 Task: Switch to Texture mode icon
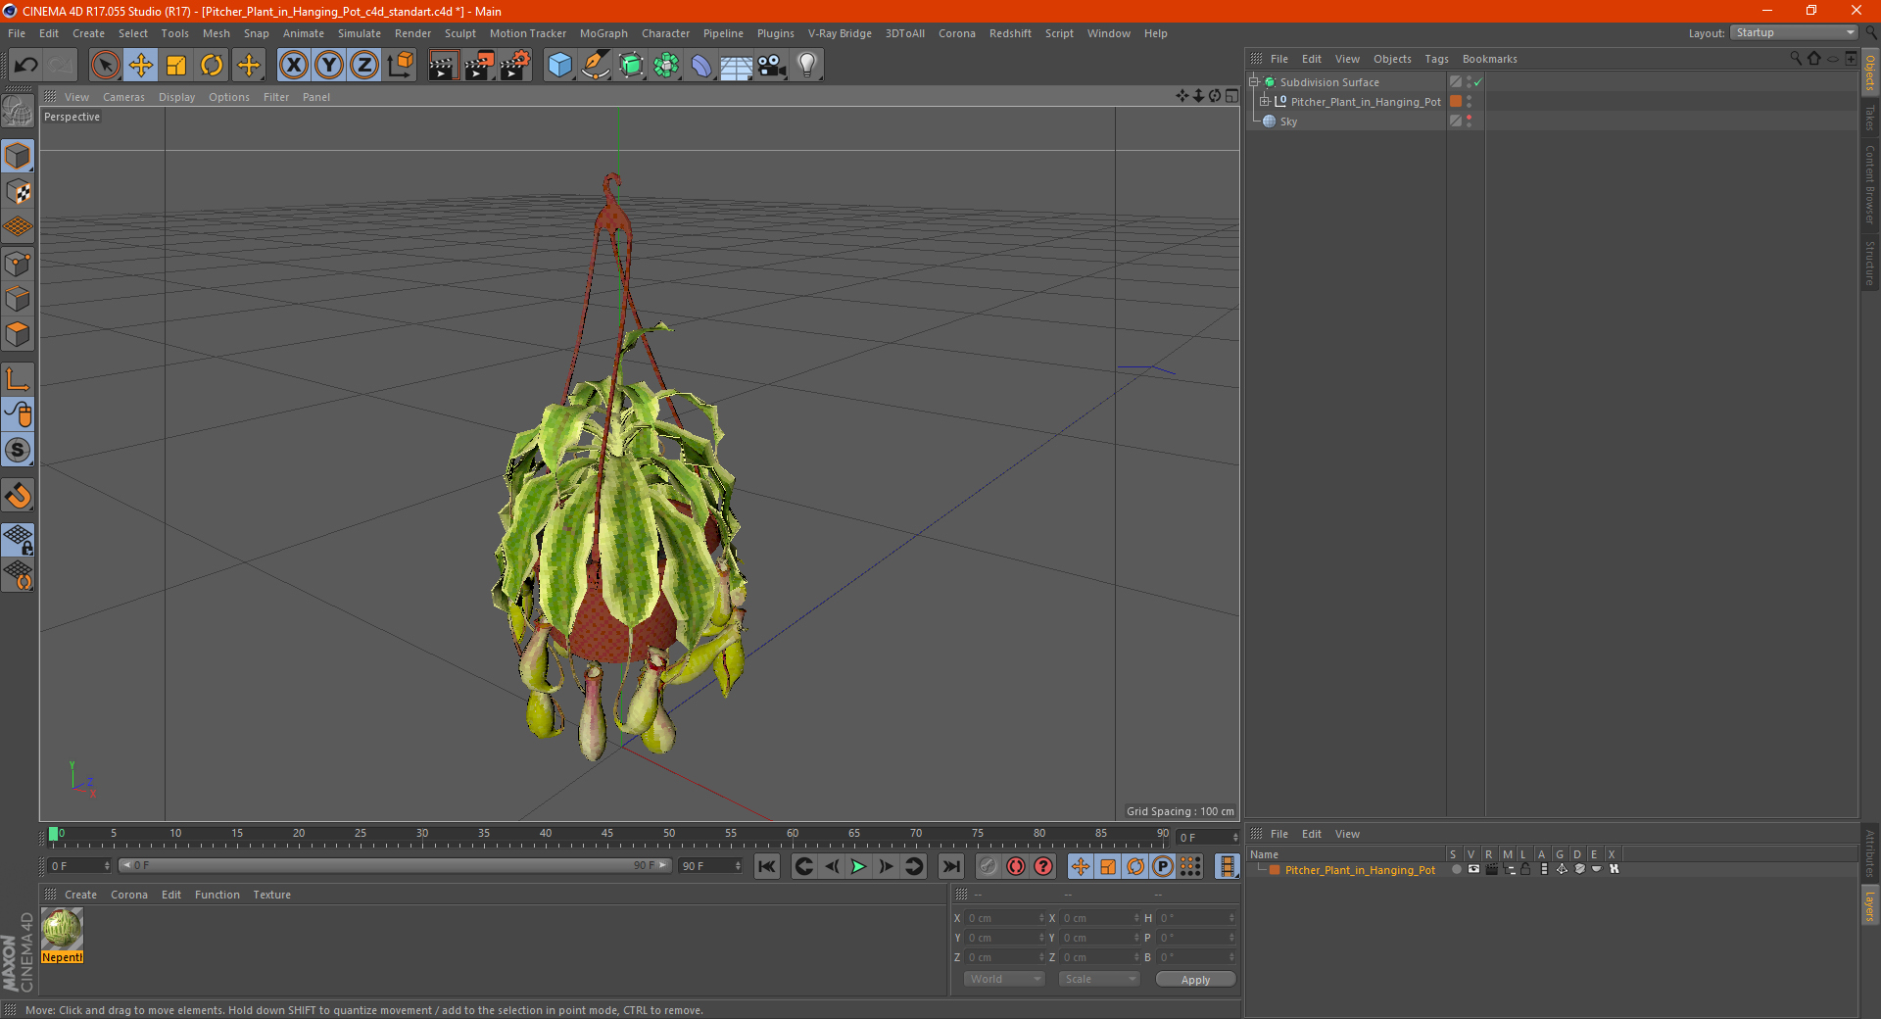(x=18, y=191)
